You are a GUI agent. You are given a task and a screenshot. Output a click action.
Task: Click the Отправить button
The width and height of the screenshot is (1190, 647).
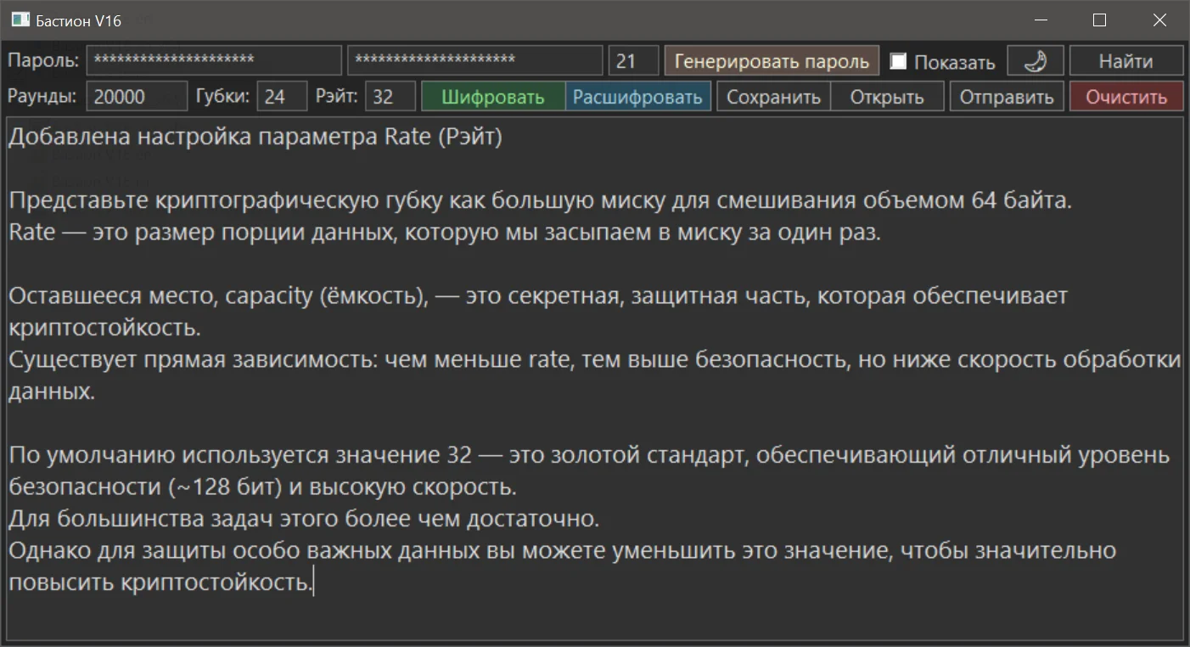[x=1007, y=96]
